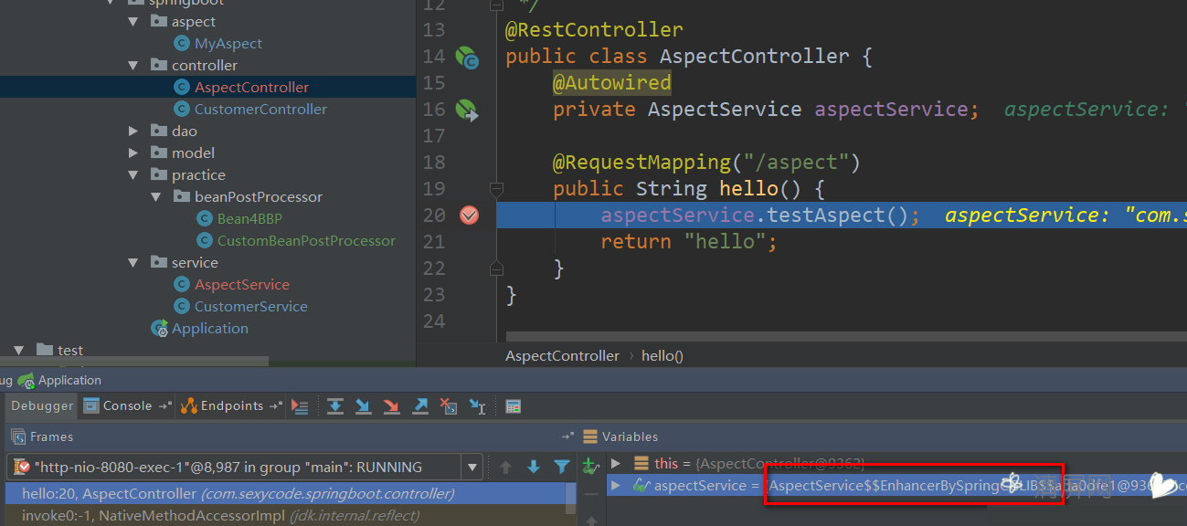Click the pin arrow next to Console tab

click(x=165, y=406)
